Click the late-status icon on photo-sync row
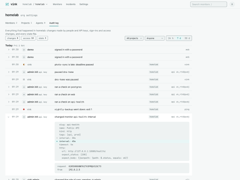Image resolution: width=240 pixels, height=180 pixels. pos(24,64)
